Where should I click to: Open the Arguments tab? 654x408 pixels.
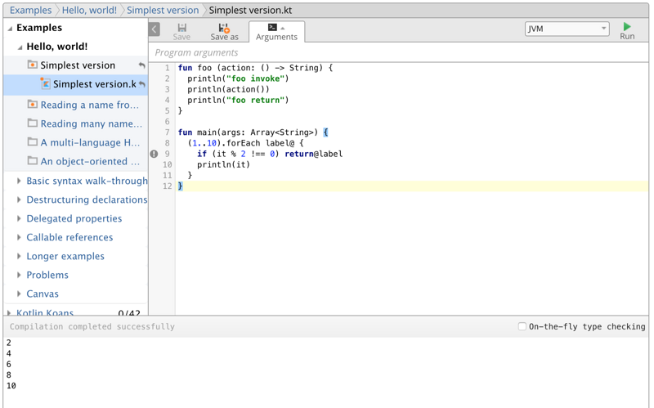coord(276,32)
